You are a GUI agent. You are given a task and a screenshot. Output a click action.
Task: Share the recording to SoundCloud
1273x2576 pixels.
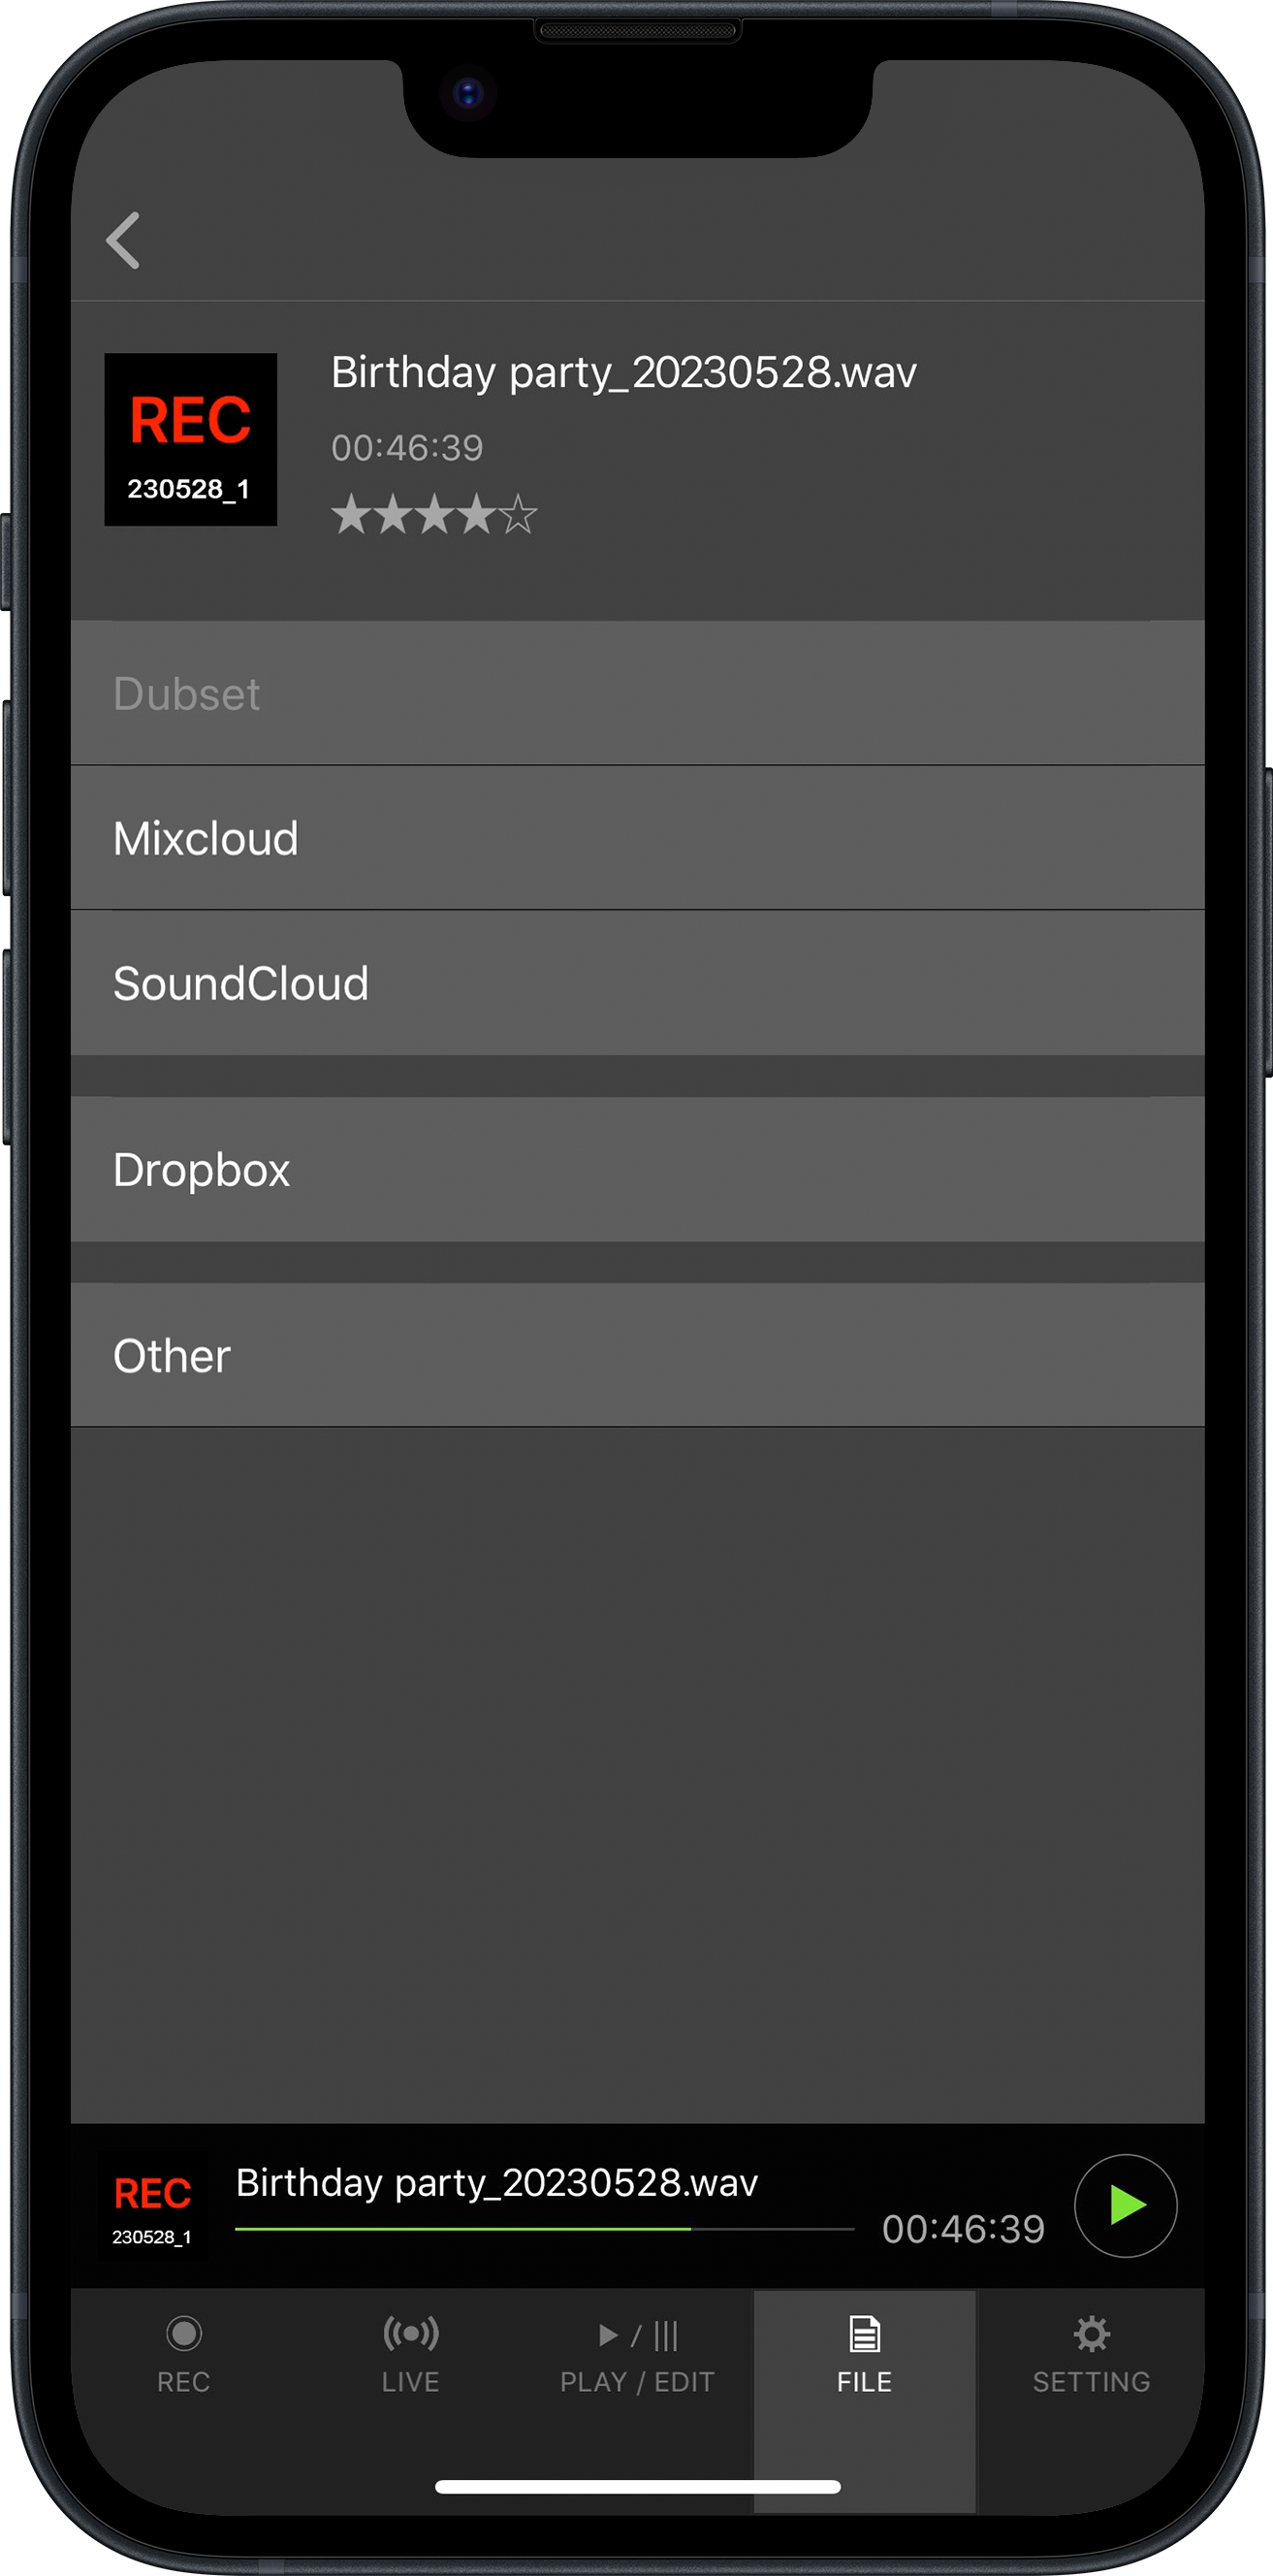click(637, 983)
